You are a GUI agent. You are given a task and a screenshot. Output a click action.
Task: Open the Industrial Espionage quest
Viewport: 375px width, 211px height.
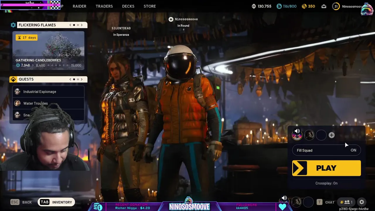click(x=48, y=91)
